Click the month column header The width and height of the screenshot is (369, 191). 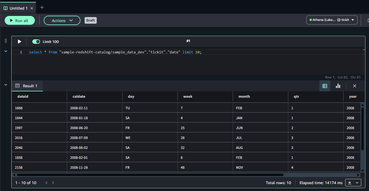tap(260, 97)
